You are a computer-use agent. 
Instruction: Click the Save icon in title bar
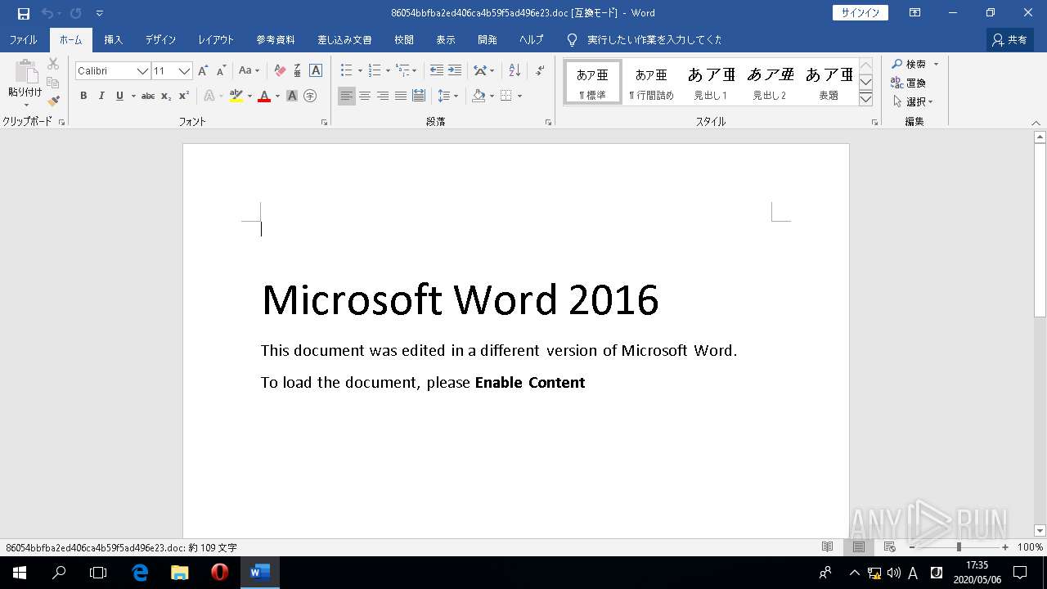[24, 13]
